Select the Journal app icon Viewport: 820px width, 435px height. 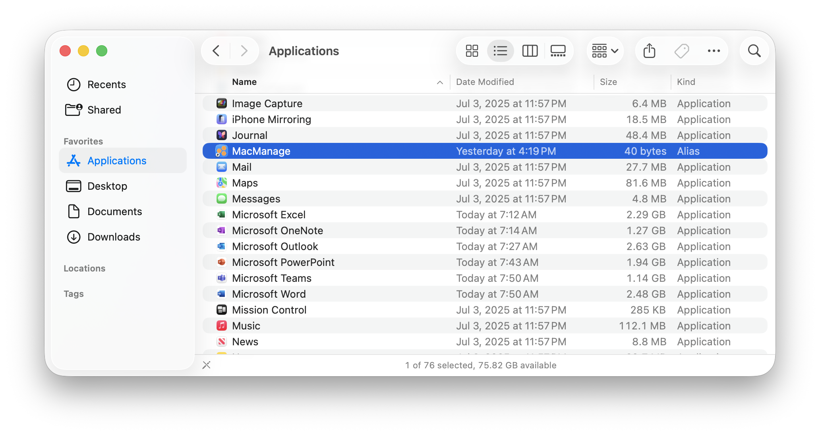point(222,135)
